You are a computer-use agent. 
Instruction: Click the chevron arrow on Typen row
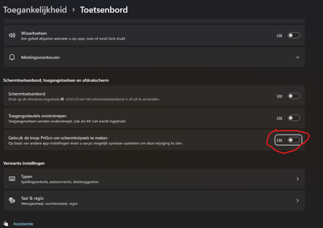pos(298,179)
